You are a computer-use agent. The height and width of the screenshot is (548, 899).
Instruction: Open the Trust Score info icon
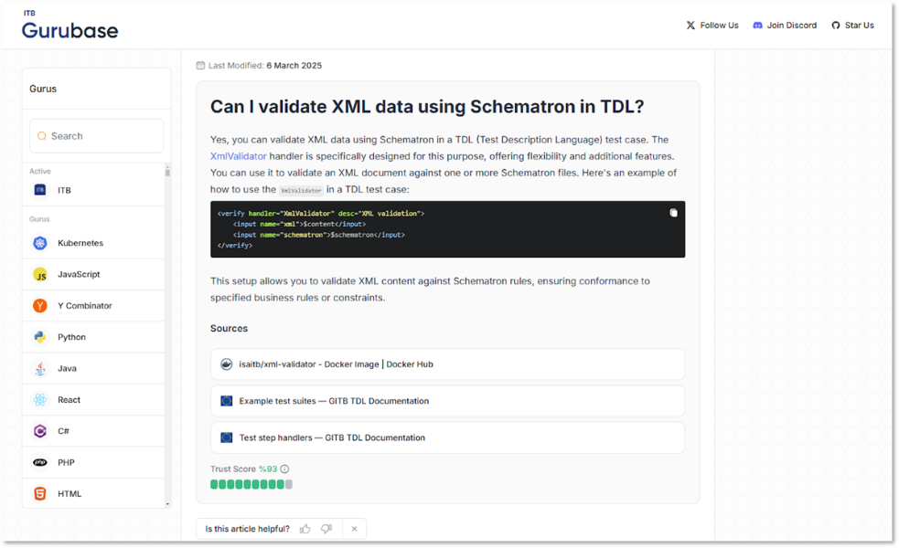pyautogui.click(x=284, y=469)
